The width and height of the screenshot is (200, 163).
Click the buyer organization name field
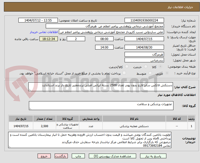click(105, 26)
